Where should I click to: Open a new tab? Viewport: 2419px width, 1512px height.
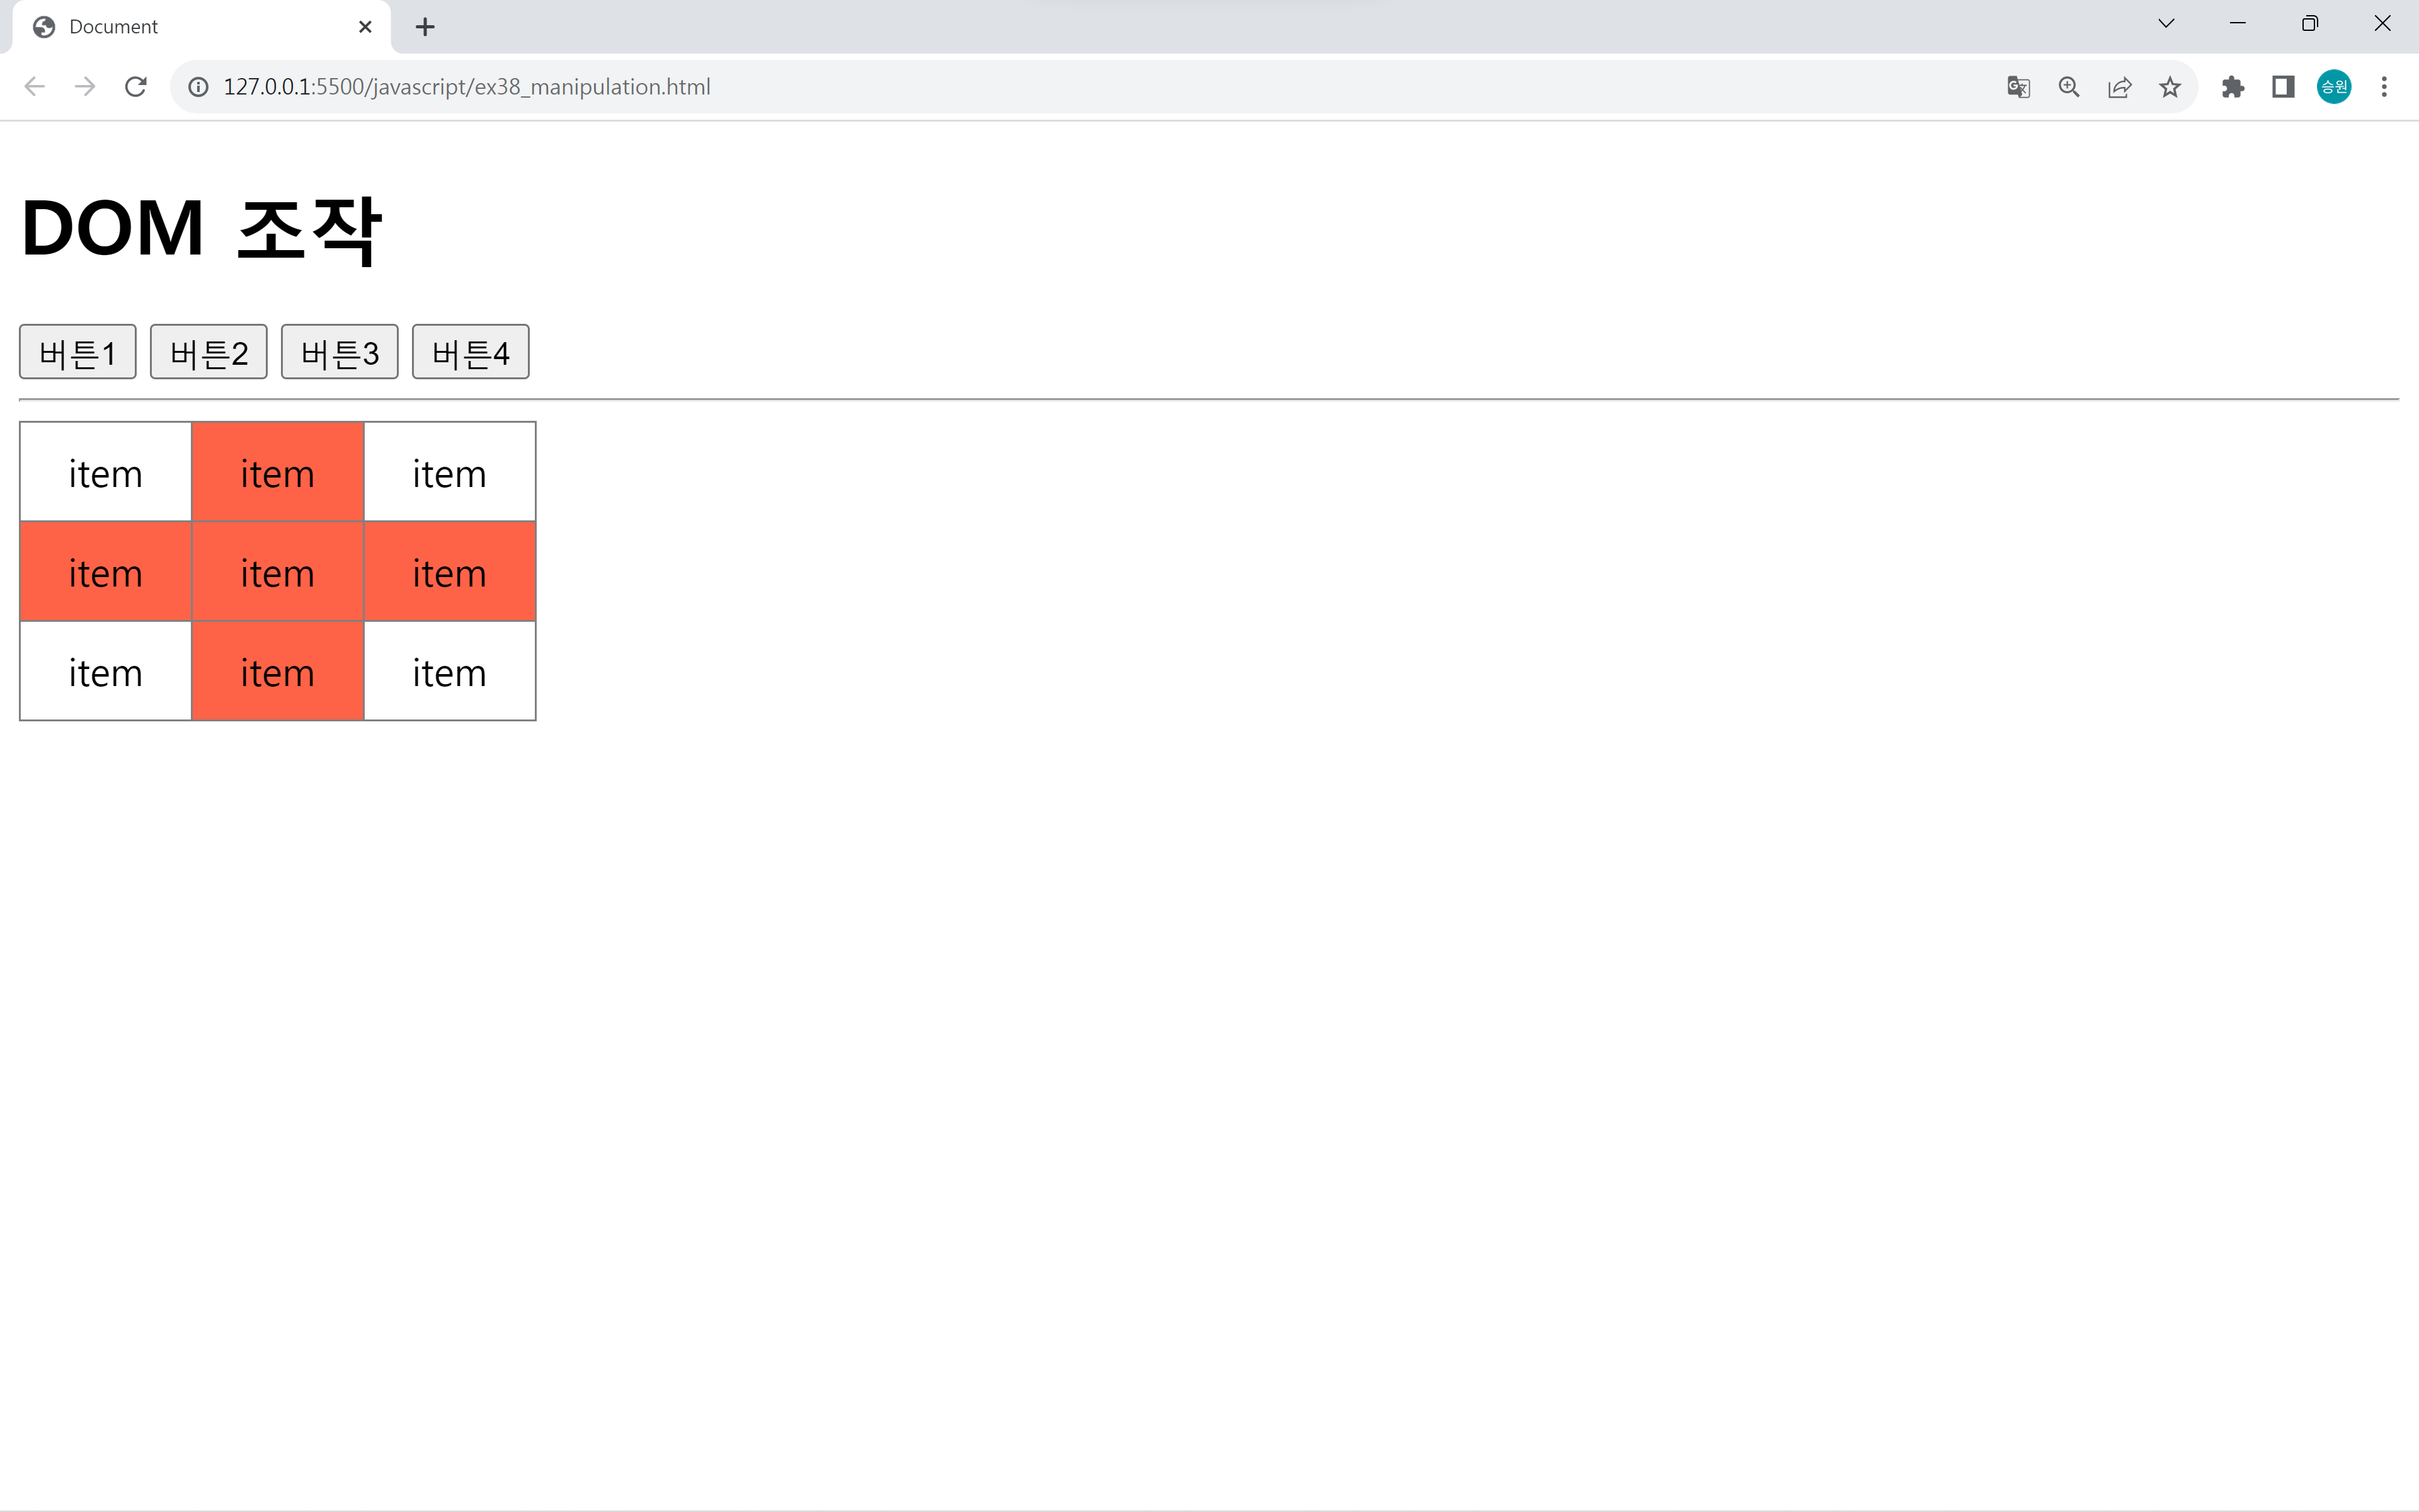425,27
